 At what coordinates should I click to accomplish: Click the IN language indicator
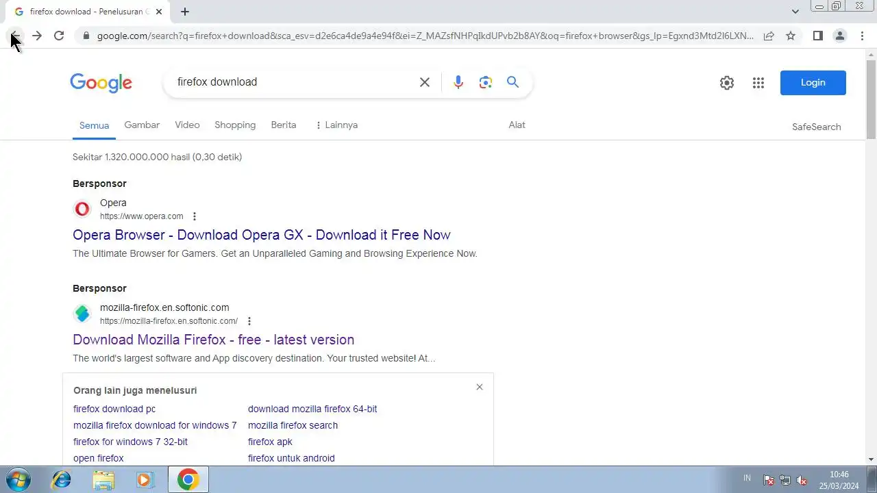pyautogui.click(x=747, y=478)
